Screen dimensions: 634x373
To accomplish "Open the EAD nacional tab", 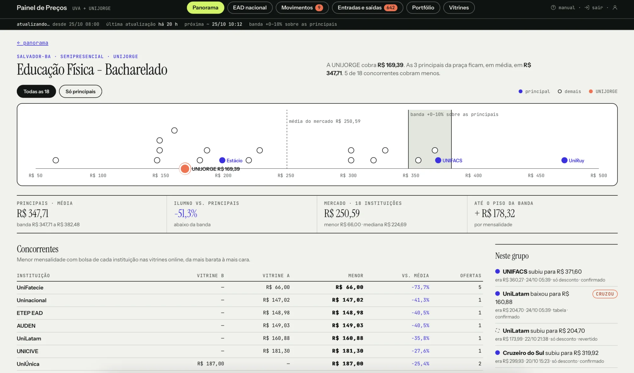I will tap(250, 8).
